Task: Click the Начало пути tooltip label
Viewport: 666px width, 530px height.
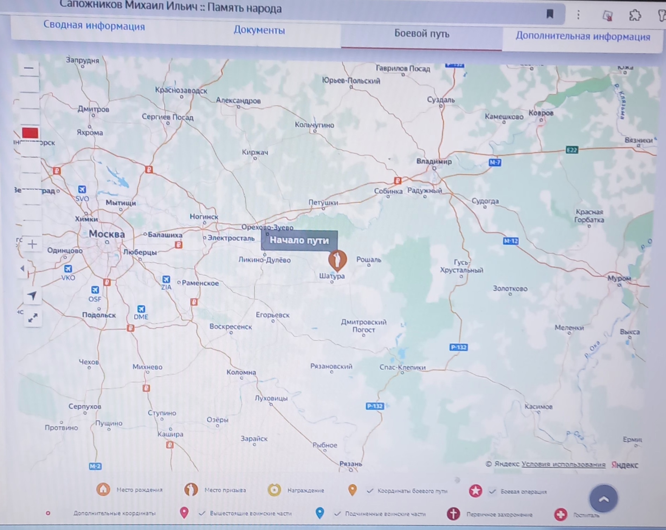Action: coord(299,240)
